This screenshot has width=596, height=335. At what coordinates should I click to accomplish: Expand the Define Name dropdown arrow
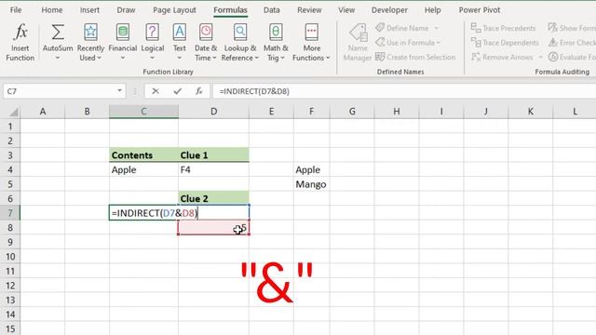coord(437,28)
